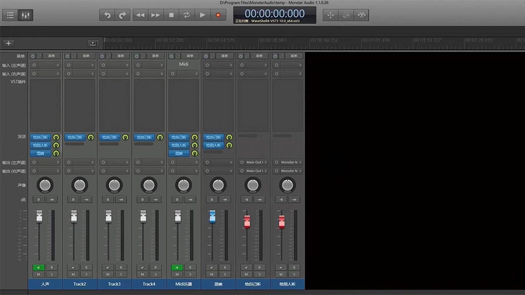Screen dimensions: 525x295
Task: Click the 给自己听 send button on 人声 channel
Action: click(40, 137)
